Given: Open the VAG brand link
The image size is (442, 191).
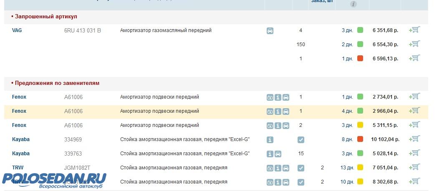Looking at the screenshot, I should [x=17, y=30].
